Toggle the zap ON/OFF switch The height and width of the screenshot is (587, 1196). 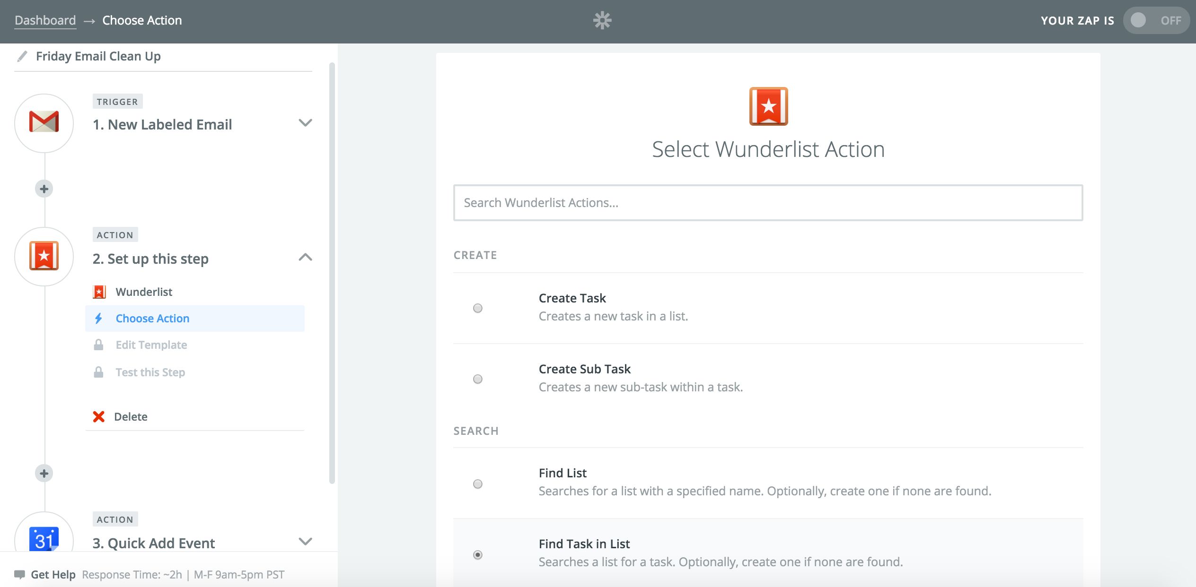click(1156, 20)
